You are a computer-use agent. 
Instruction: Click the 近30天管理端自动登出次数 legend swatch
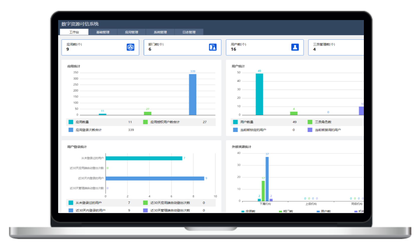145,210
